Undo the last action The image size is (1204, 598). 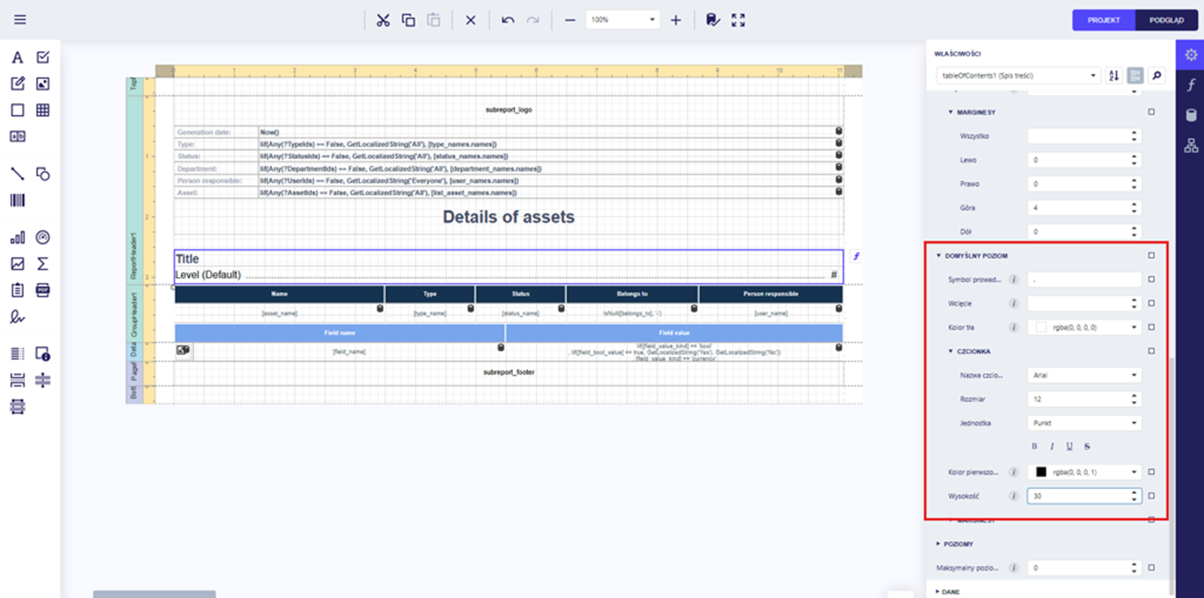click(x=508, y=20)
